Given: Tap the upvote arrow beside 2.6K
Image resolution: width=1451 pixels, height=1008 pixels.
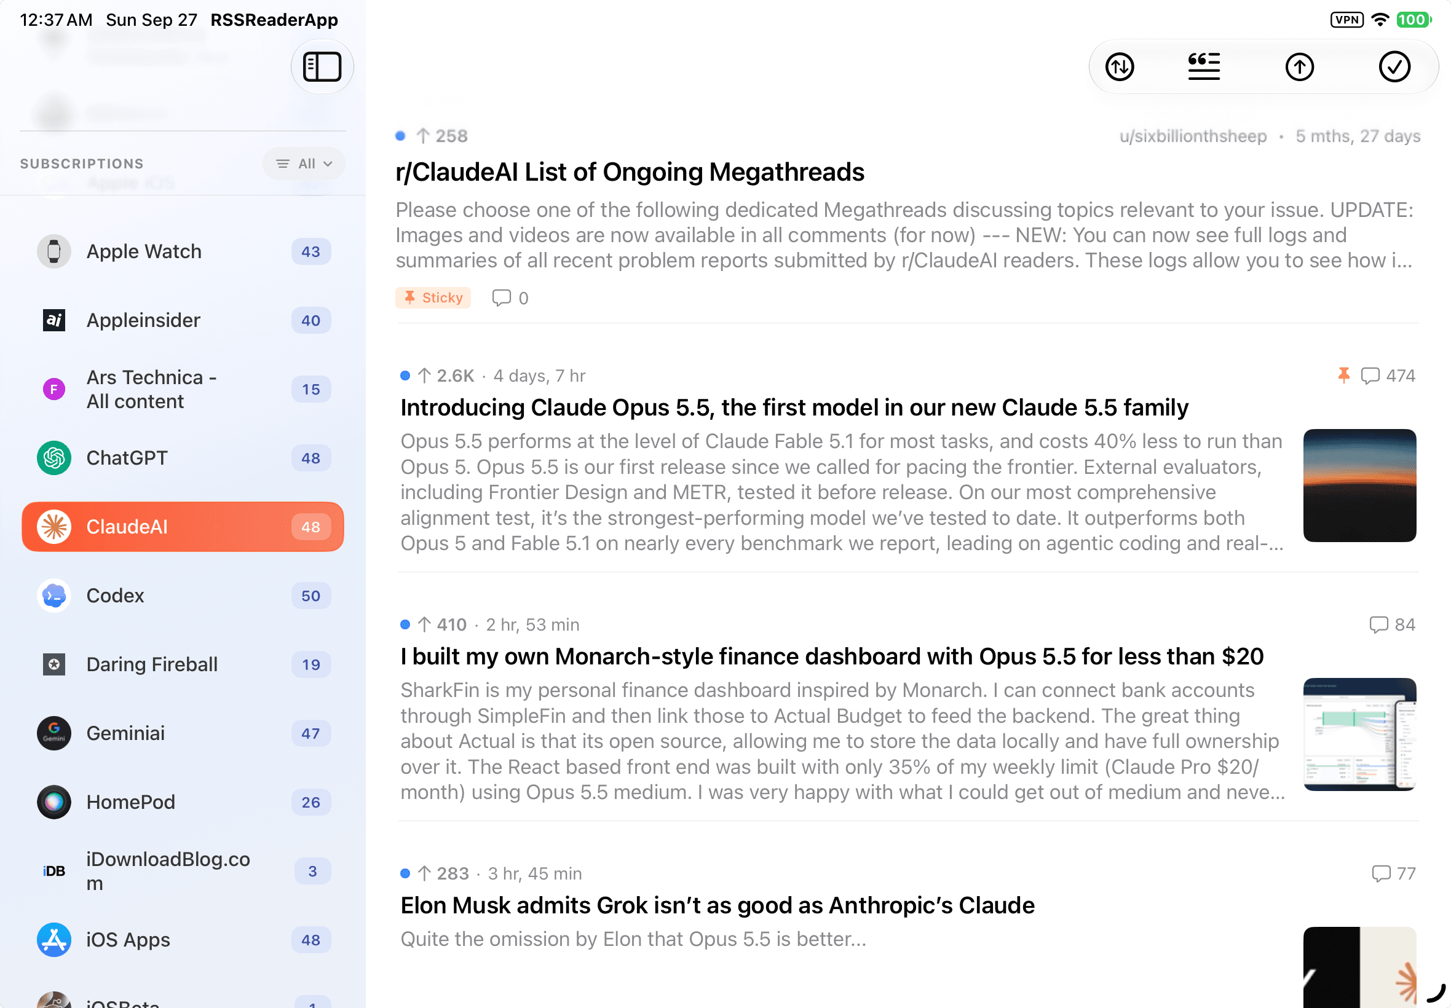Looking at the screenshot, I should click(424, 376).
